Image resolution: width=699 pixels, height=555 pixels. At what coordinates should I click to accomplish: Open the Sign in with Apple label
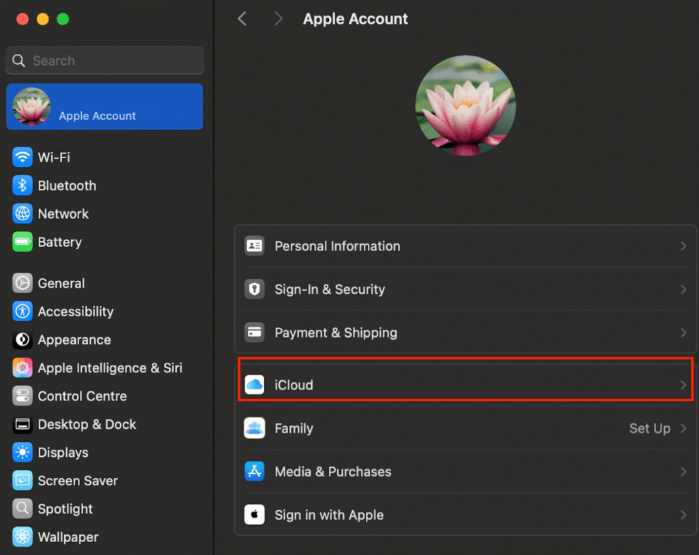pos(329,515)
